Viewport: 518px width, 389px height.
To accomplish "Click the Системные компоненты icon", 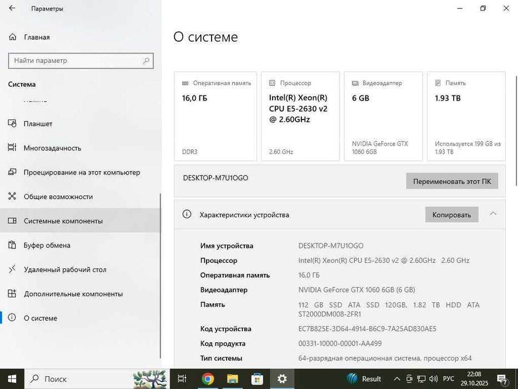I will tap(12, 221).
